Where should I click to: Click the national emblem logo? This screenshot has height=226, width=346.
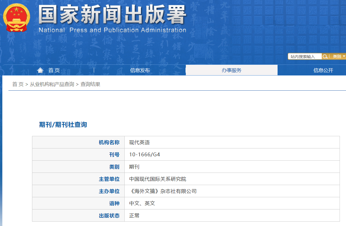[x=16, y=18]
